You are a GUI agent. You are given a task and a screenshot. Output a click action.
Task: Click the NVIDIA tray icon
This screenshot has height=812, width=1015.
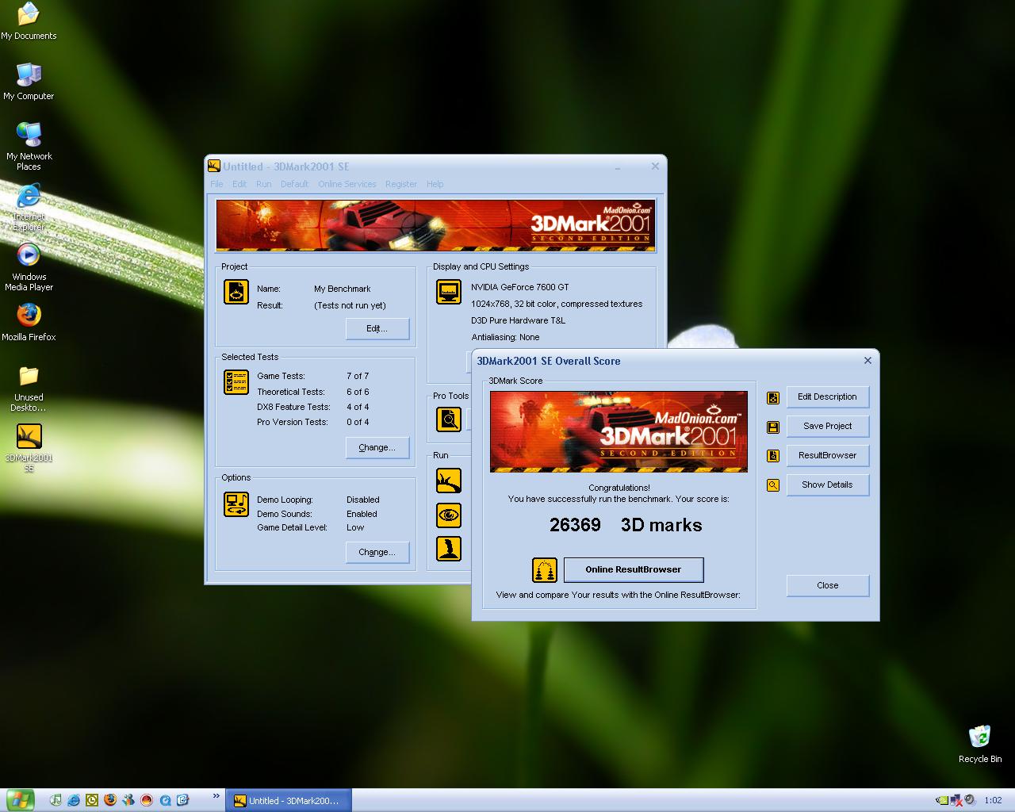pyautogui.click(x=942, y=800)
